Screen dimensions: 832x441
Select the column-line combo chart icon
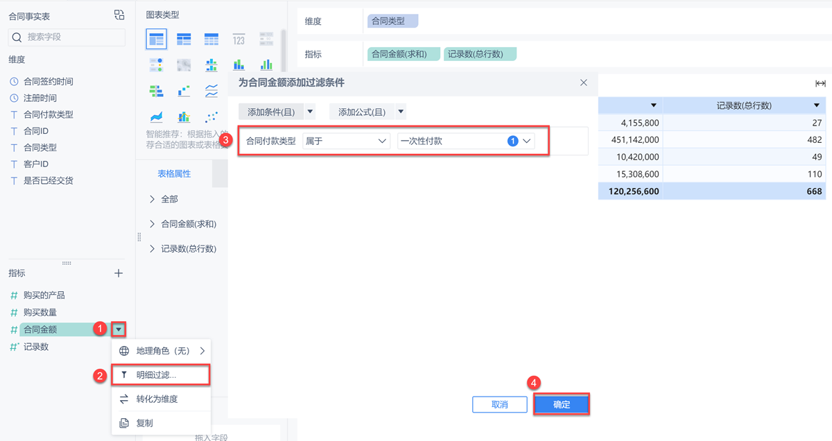(184, 116)
